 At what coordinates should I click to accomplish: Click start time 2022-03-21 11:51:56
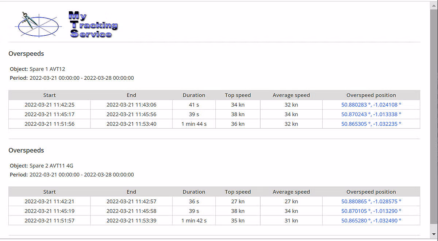[50, 124]
